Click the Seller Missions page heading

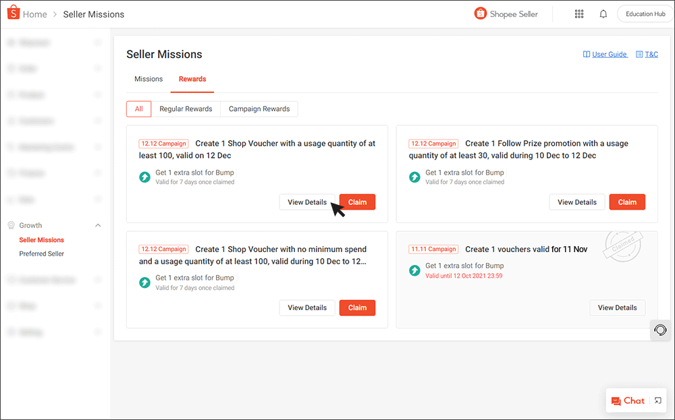click(x=164, y=54)
